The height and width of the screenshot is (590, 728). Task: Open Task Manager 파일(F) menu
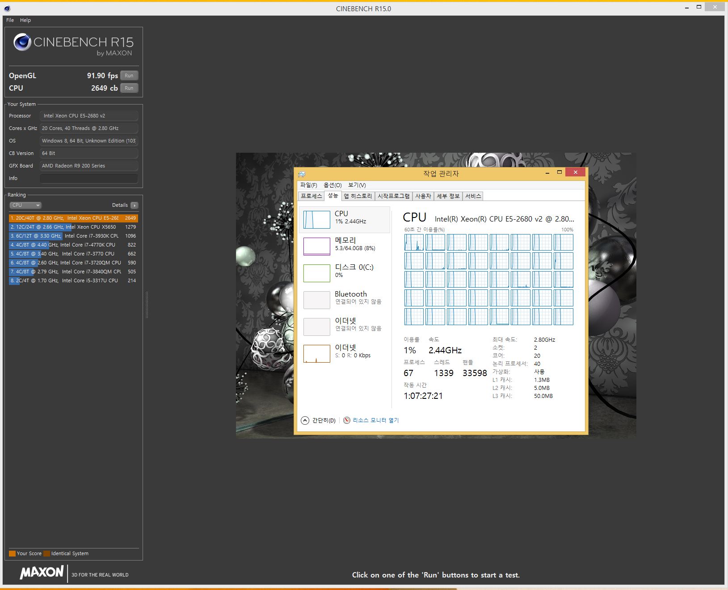point(308,185)
